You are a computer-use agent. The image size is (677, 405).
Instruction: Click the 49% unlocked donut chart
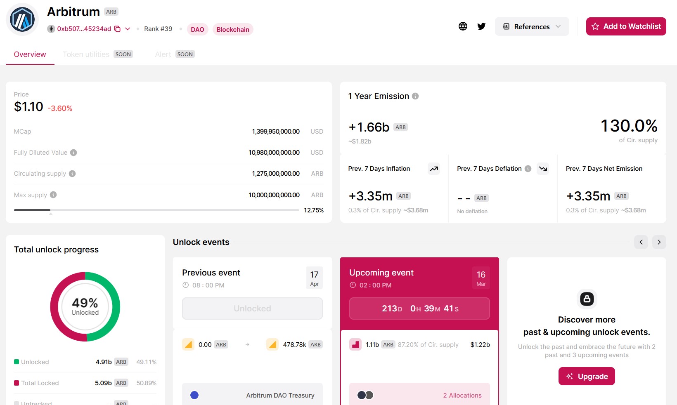coord(85,307)
